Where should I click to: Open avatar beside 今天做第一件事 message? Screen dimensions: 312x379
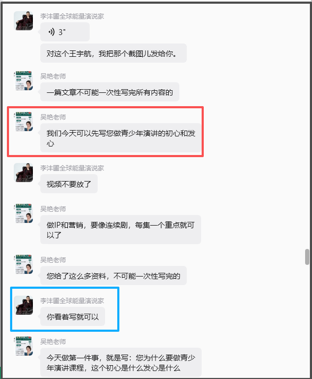pos(23,346)
